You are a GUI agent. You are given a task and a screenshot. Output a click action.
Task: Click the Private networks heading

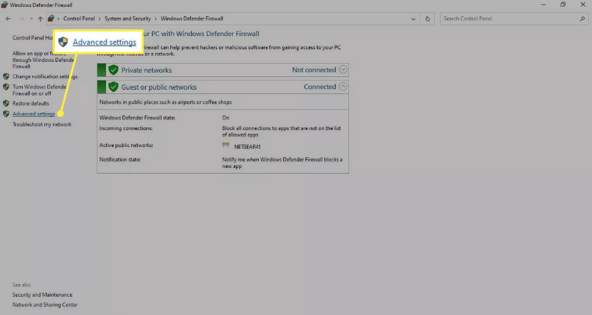coord(146,70)
